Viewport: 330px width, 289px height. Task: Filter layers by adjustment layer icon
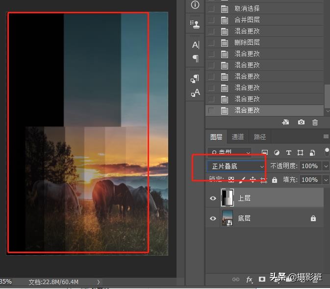pyautogui.click(x=277, y=152)
